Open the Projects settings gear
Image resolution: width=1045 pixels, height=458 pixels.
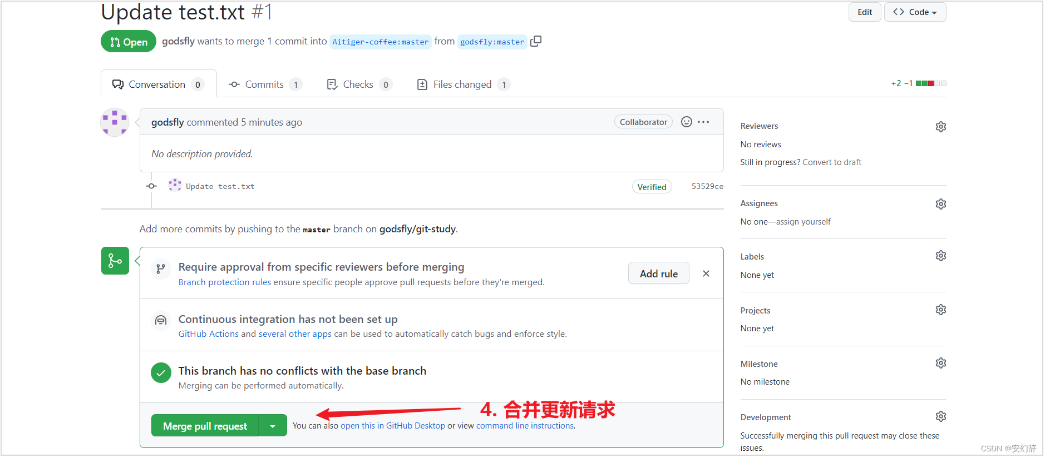941,310
